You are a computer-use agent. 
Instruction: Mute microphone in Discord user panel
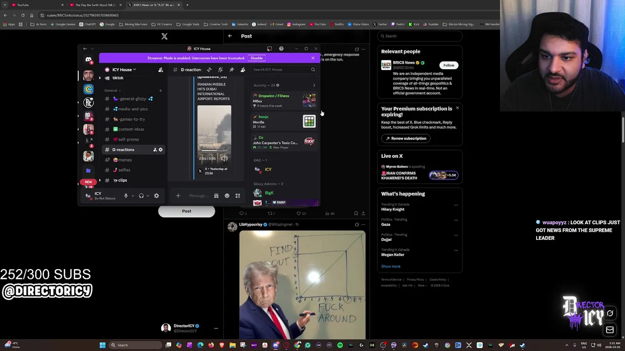tap(126, 196)
